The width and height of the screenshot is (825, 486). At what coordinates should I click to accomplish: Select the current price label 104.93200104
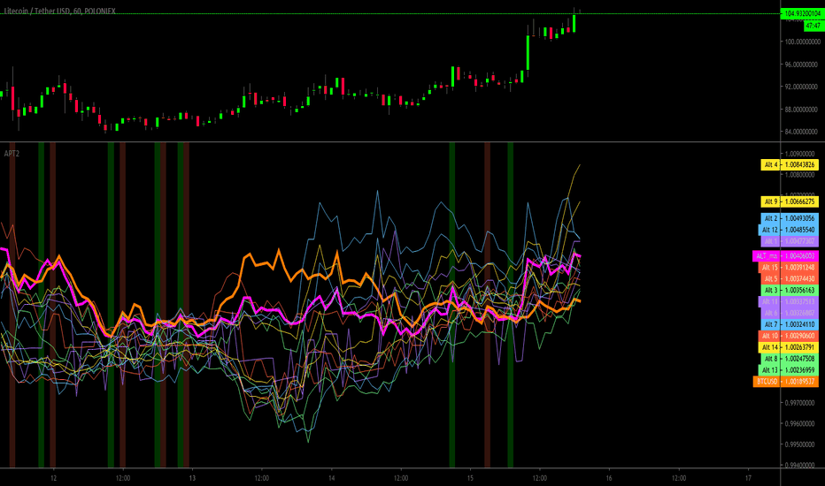click(802, 13)
